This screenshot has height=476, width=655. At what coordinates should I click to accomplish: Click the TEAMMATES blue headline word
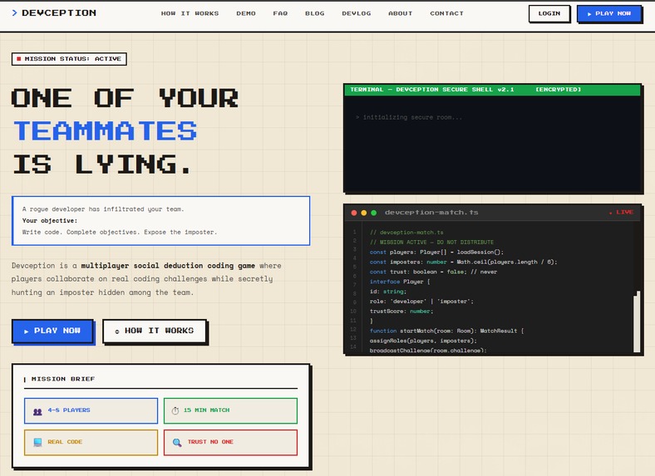point(105,130)
